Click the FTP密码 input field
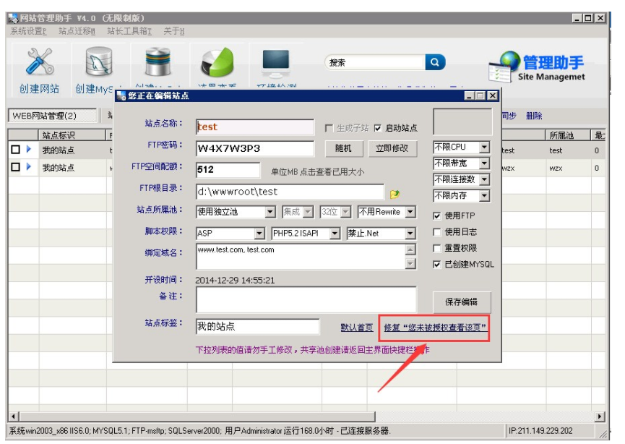 [x=255, y=148]
